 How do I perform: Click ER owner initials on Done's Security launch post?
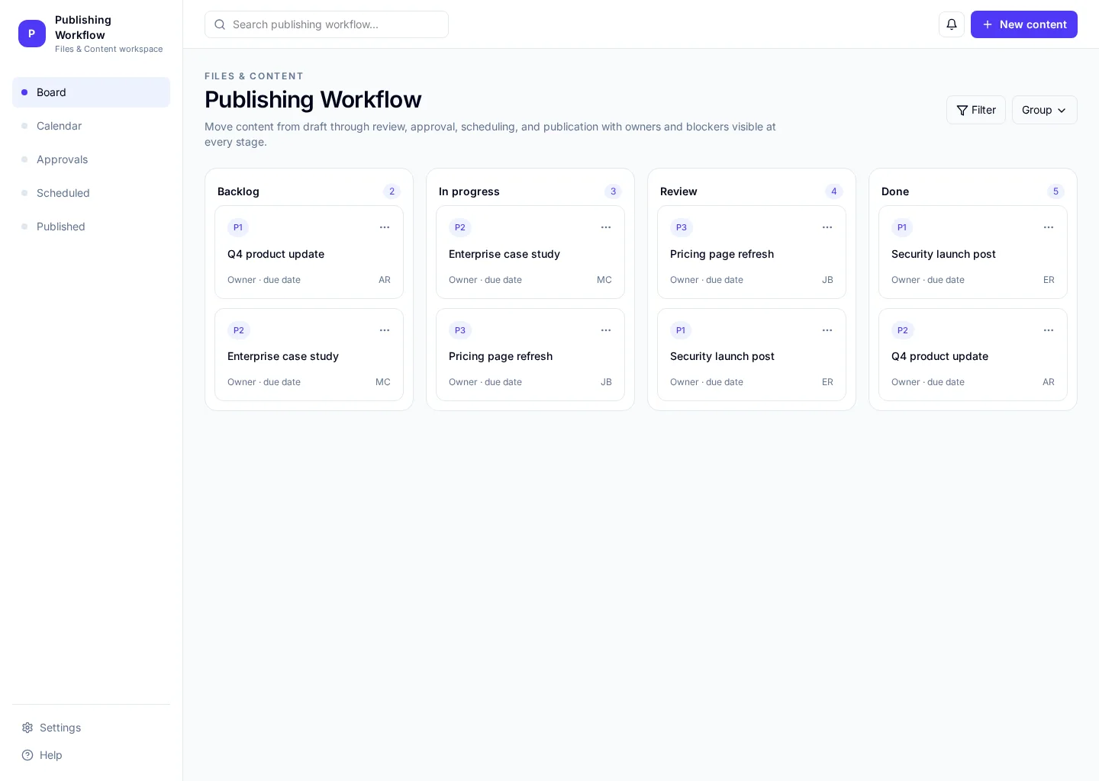click(x=1049, y=280)
